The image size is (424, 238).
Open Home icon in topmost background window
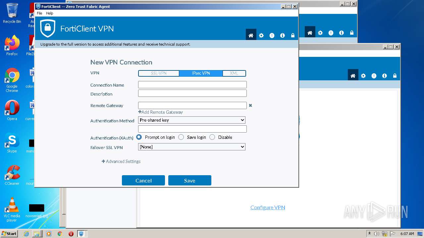click(x=310, y=33)
